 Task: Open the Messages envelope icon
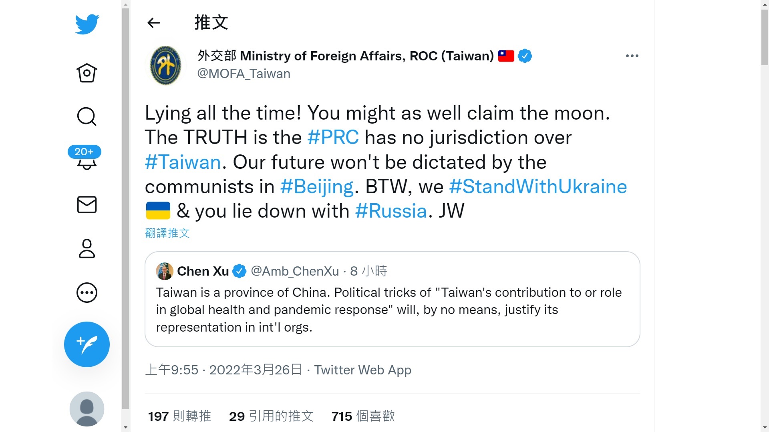click(x=87, y=205)
